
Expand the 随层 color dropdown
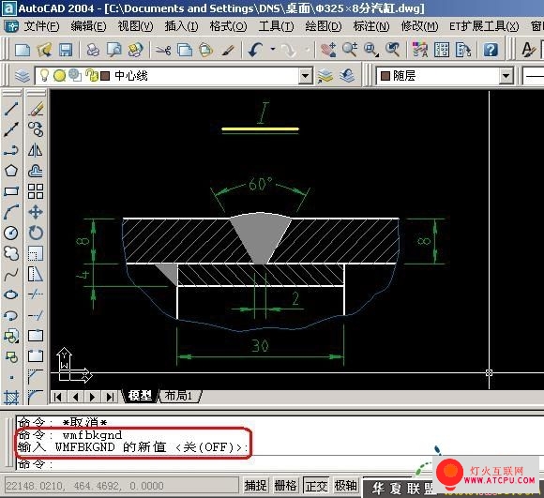pyautogui.click(x=506, y=75)
